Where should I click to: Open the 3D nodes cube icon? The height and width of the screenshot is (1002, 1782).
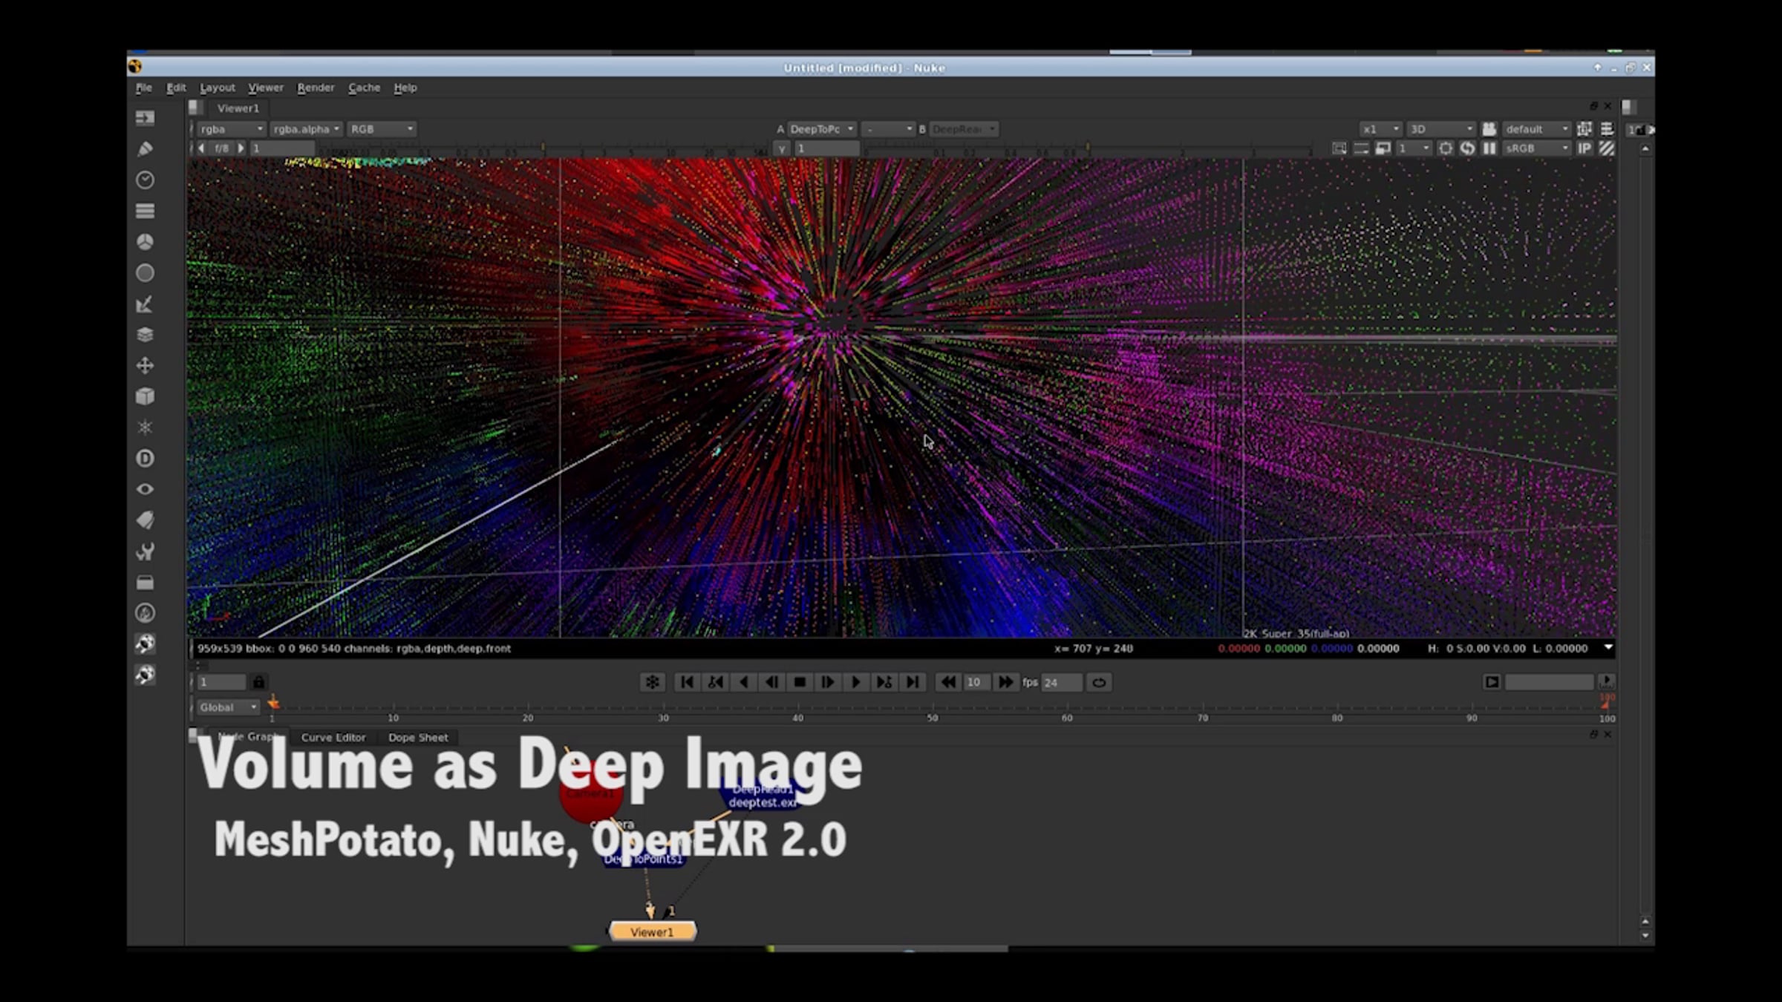pos(145,396)
